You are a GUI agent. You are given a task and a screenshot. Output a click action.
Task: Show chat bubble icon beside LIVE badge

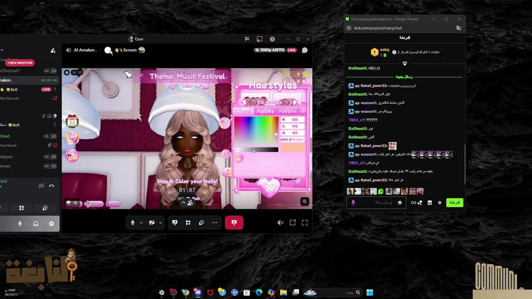coord(305,50)
